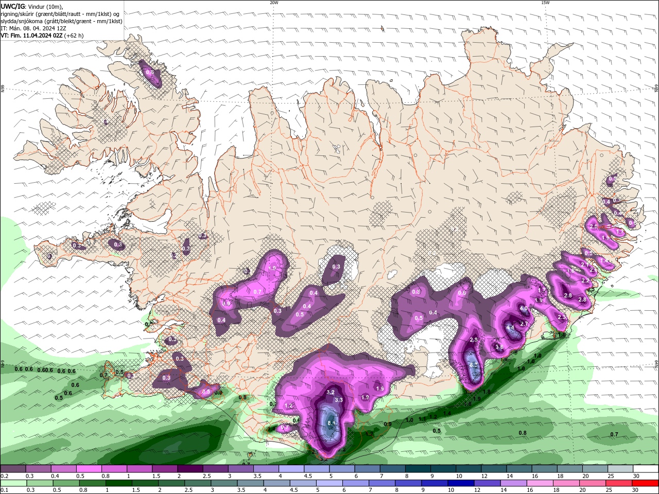Pick the red 30 swatch in rain legend
Screen dimensions: 659x494
pos(646,483)
